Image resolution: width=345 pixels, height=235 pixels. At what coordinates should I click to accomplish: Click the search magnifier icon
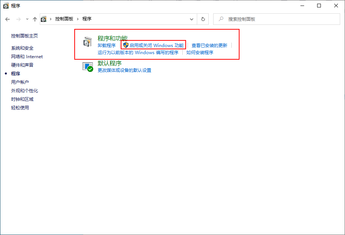coord(221,19)
